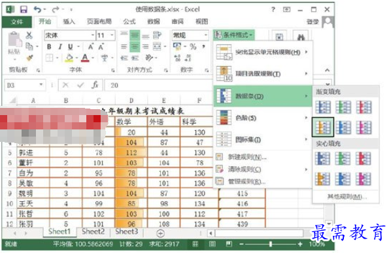
Task: Choose orange solid fill data bar
Action: click(x=323, y=179)
